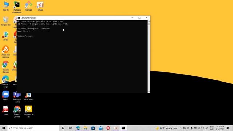Image resolution: width=233 pixels, height=131 pixels.
Task: Open the Recycle Bin icon
Action: coord(6,21)
